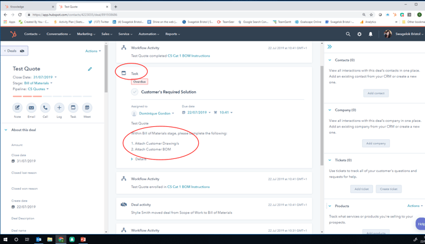Screen dimensions: 425x244
Task: Open Products Actions dropdown
Action: (x=415, y=206)
